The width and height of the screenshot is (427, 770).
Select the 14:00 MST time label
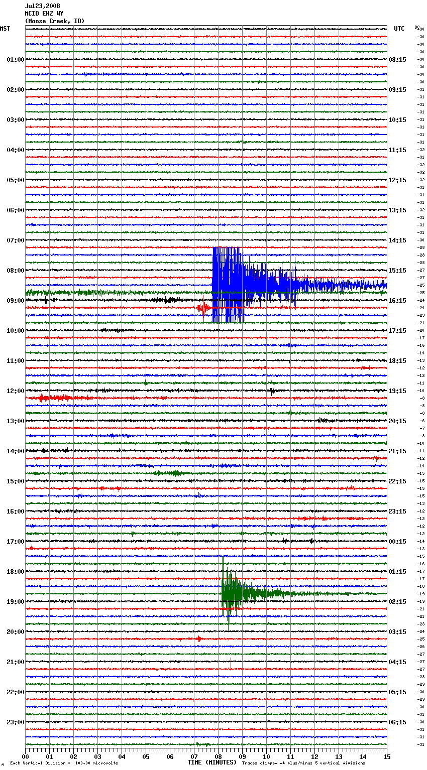[x=16, y=451]
